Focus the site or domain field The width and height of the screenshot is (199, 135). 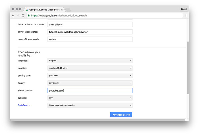[90, 90]
